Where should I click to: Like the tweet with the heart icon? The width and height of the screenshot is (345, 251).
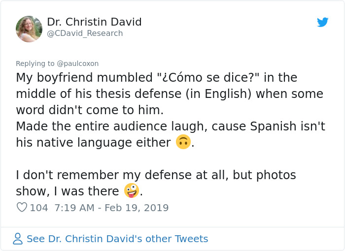click(22, 208)
